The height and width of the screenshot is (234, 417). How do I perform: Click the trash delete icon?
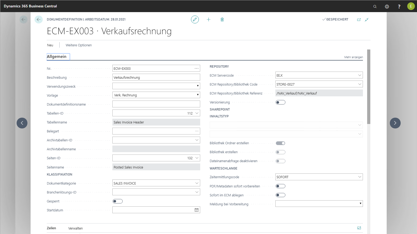222,19
